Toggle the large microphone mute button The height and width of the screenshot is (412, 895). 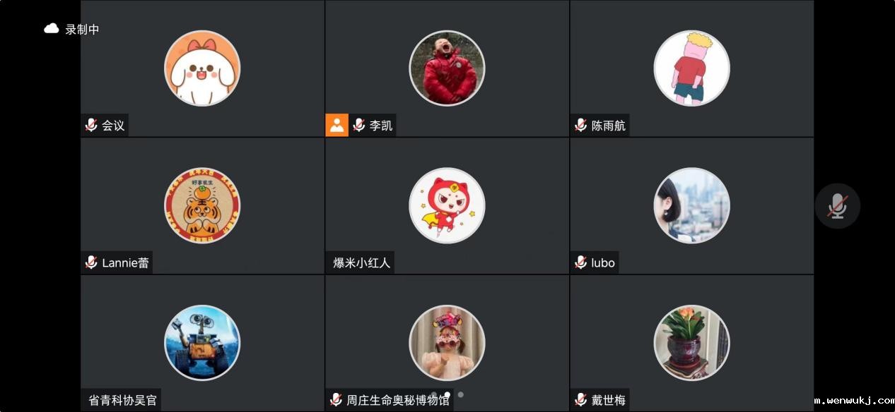[x=838, y=206]
